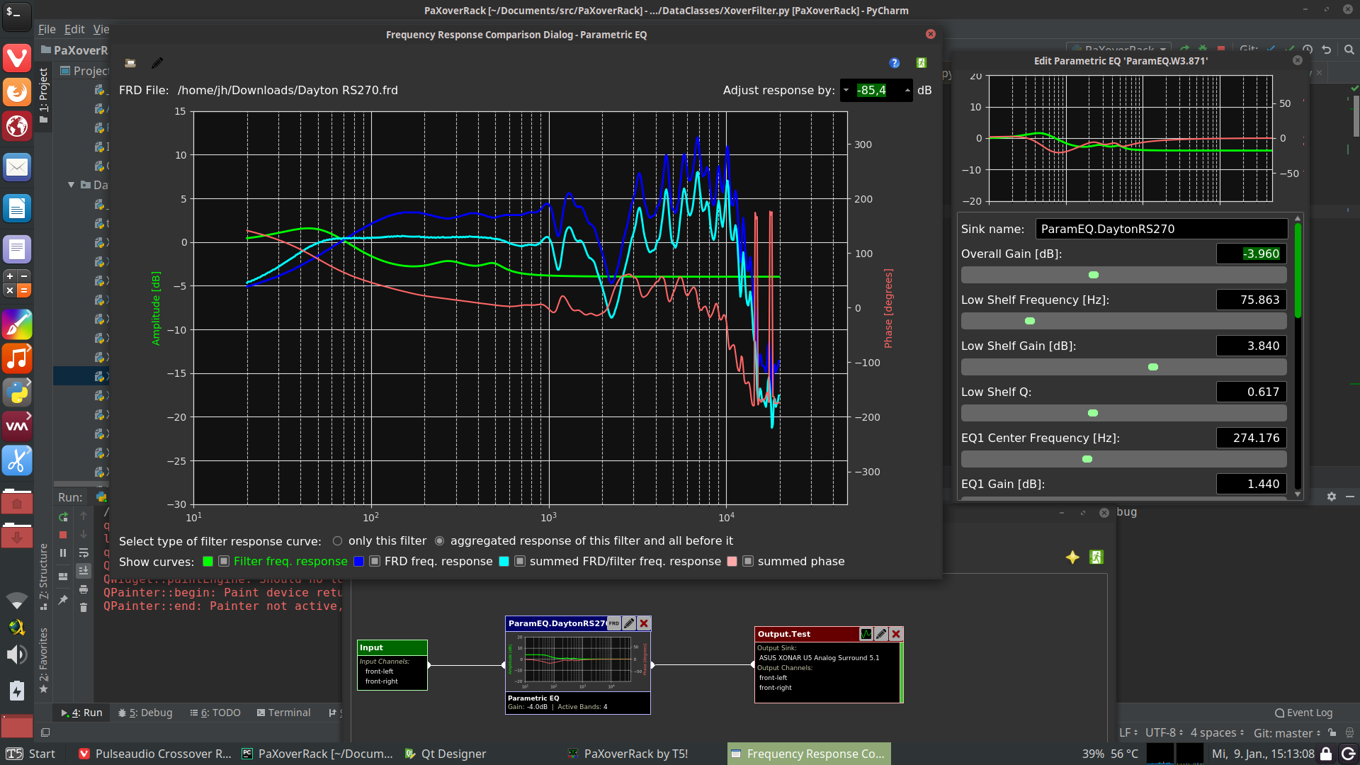Click trash clear-all icon in Run panel
This screenshot has width=1360, height=765.
[x=84, y=608]
